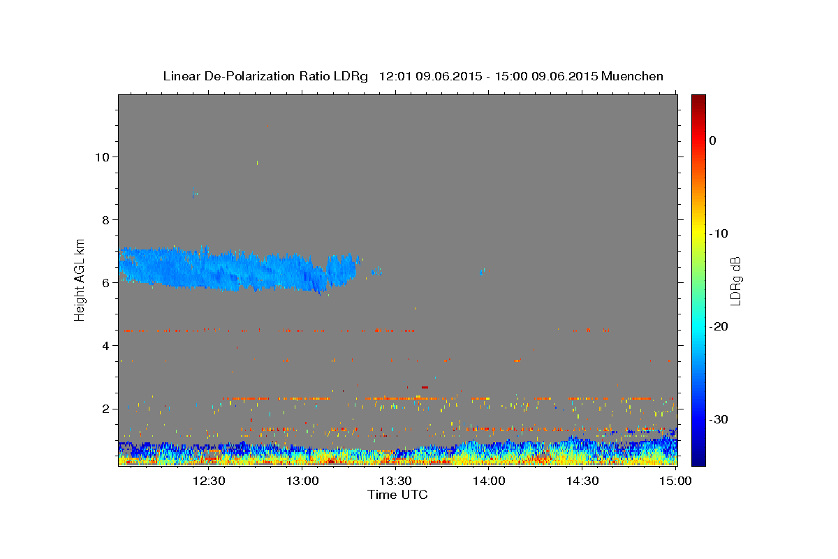
Task: Click the 14:30 time tick label
Action: click(x=582, y=481)
